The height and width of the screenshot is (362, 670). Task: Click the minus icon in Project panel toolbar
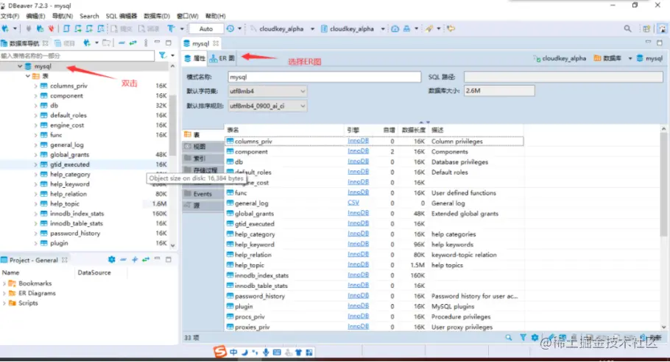[123, 259]
